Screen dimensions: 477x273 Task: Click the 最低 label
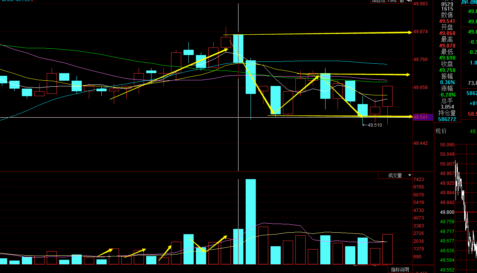click(x=447, y=52)
